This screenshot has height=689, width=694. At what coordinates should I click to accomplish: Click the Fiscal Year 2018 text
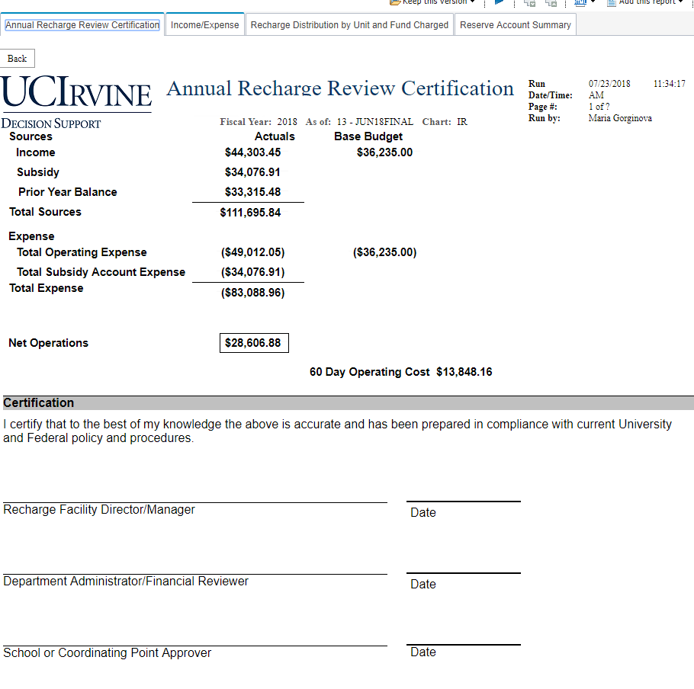point(259,122)
